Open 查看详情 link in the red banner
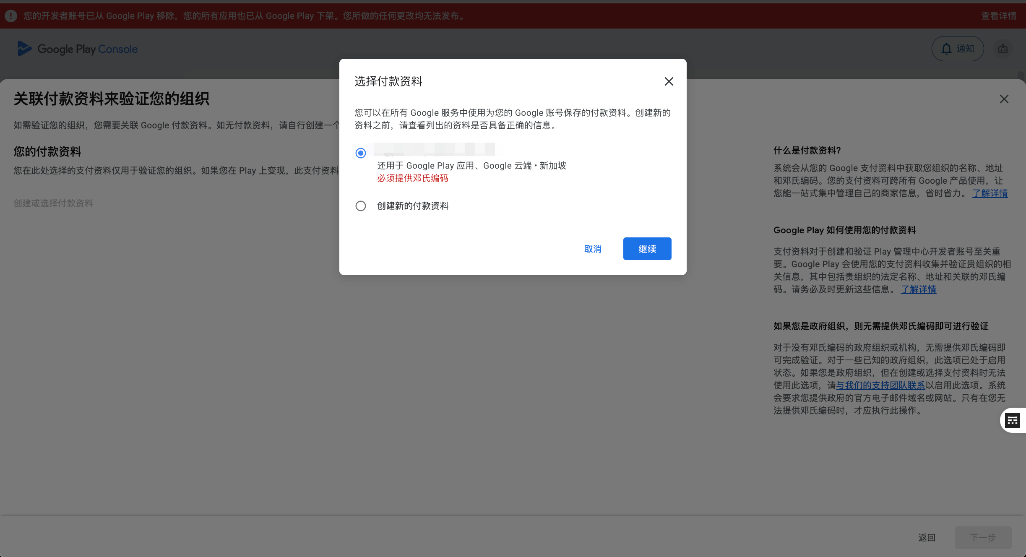The height and width of the screenshot is (557, 1026). tap(998, 16)
